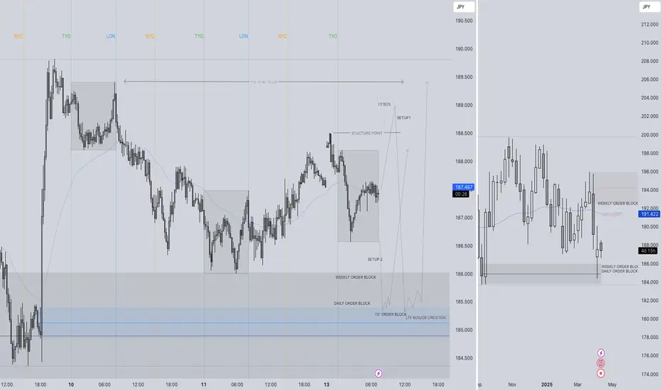Click the purple lightning icon on right chart
The width and height of the screenshot is (662, 390).
click(x=601, y=353)
